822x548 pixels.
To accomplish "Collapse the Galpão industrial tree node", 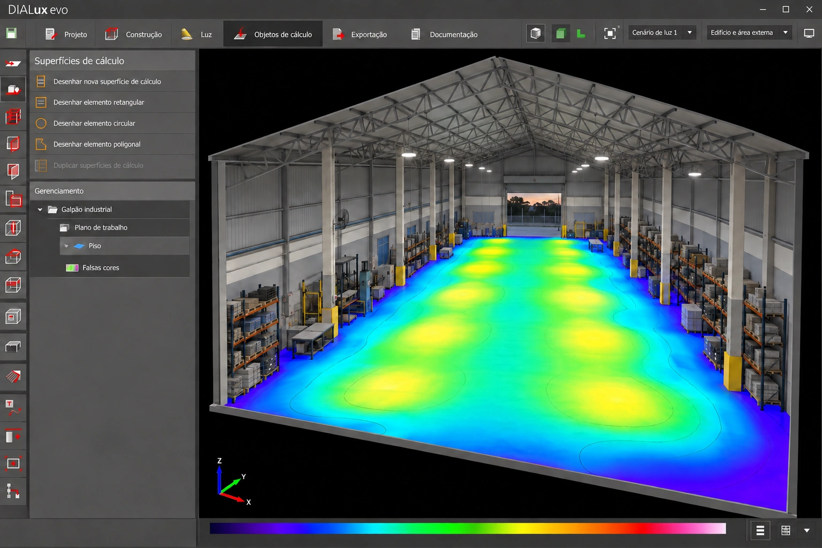I will click(40, 210).
